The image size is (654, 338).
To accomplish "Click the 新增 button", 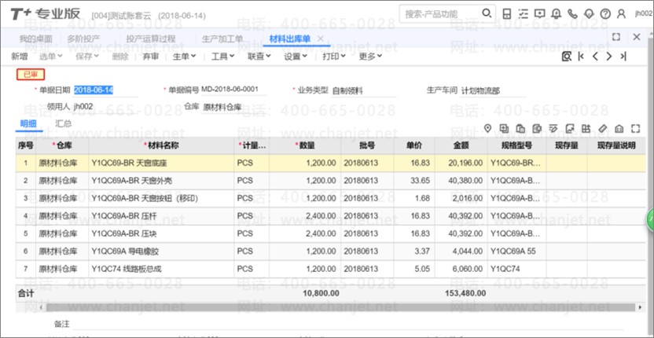I will click(20, 57).
